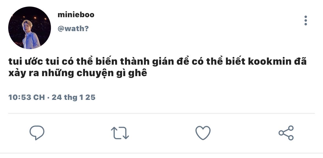Click the blond person in the avatar

click(31, 34)
